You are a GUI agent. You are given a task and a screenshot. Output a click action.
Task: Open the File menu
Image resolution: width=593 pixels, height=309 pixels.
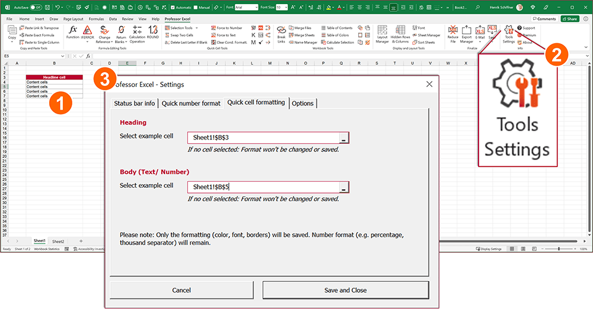(9, 19)
